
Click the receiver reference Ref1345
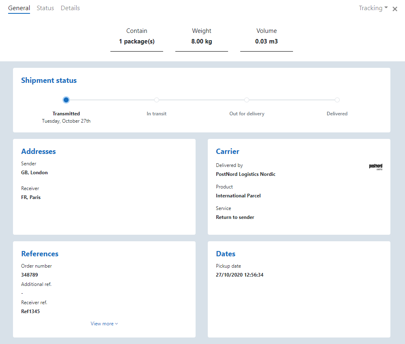pos(30,312)
